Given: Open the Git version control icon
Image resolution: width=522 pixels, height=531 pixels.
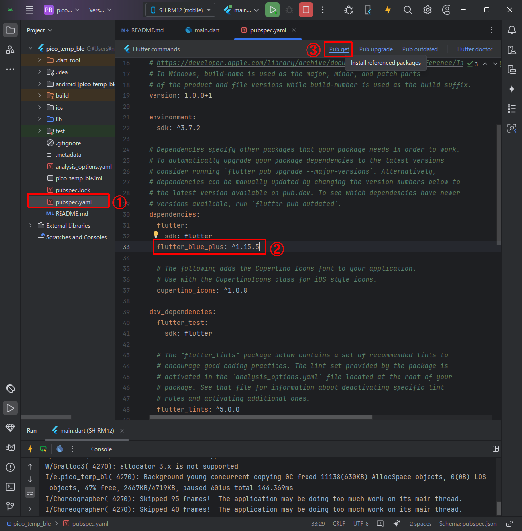Looking at the screenshot, I should 10,506.
